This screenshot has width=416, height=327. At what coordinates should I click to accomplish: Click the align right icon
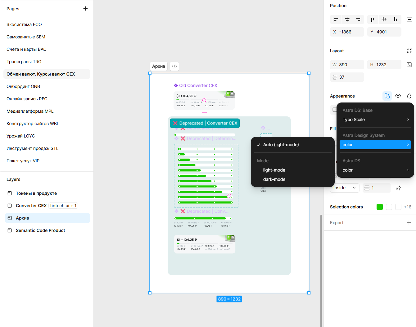click(359, 20)
